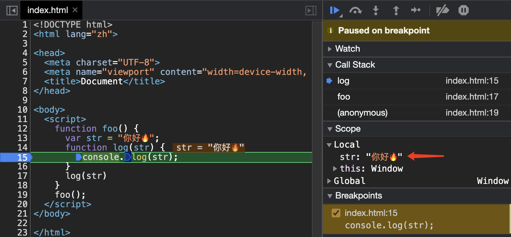Toggle pause on exceptions

coord(464,10)
